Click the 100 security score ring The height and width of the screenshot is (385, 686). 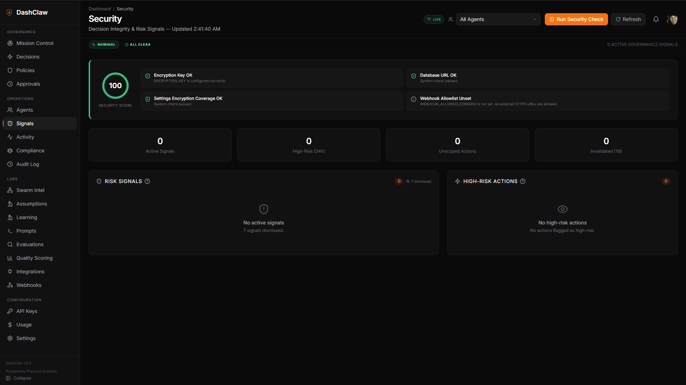coord(115,86)
